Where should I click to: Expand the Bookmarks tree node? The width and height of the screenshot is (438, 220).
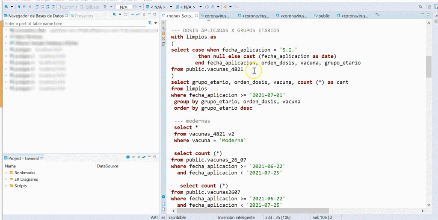pos(6,173)
